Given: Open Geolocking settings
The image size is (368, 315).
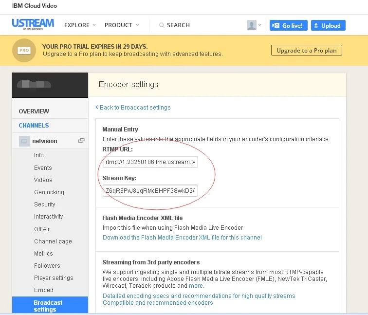Looking at the screenshot, I should pyautogui.click(x=49, y=192).
